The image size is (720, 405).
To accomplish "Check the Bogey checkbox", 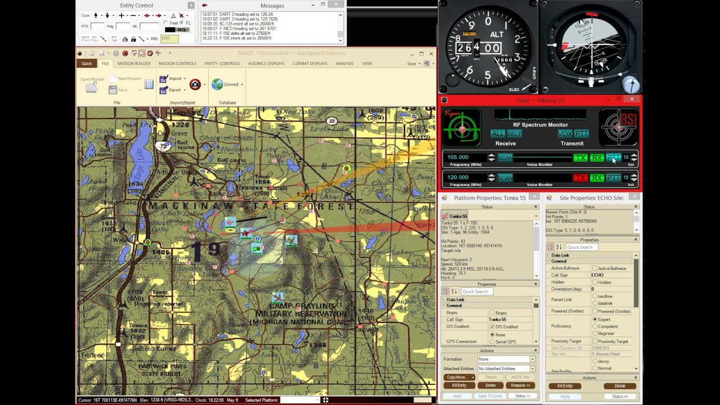I will pyautogui.click(x=492, y=313).
